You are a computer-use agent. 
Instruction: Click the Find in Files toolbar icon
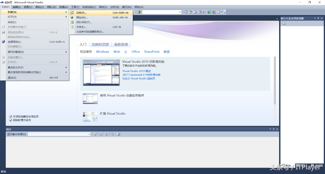point(139,12)
